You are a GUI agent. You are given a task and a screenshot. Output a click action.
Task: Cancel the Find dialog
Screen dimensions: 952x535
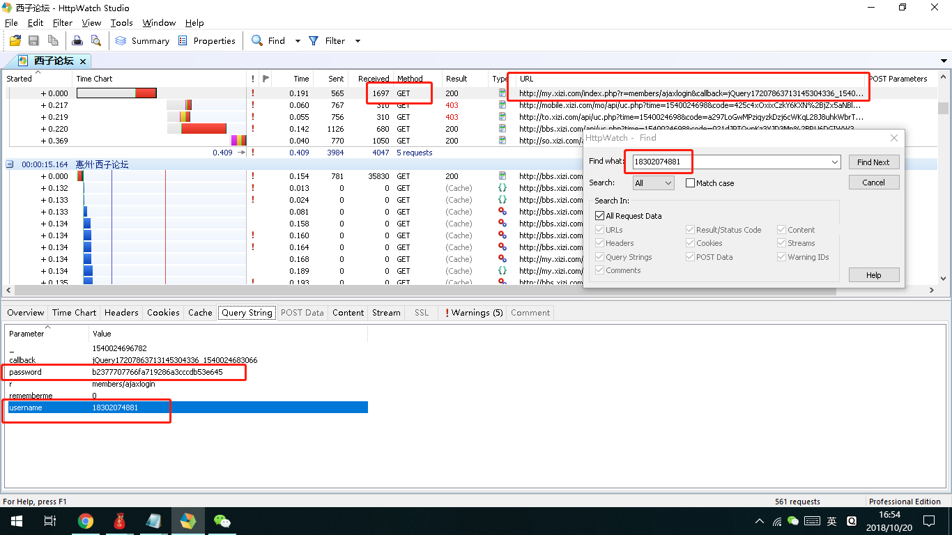pyautogui.click(x=873, y=183)
